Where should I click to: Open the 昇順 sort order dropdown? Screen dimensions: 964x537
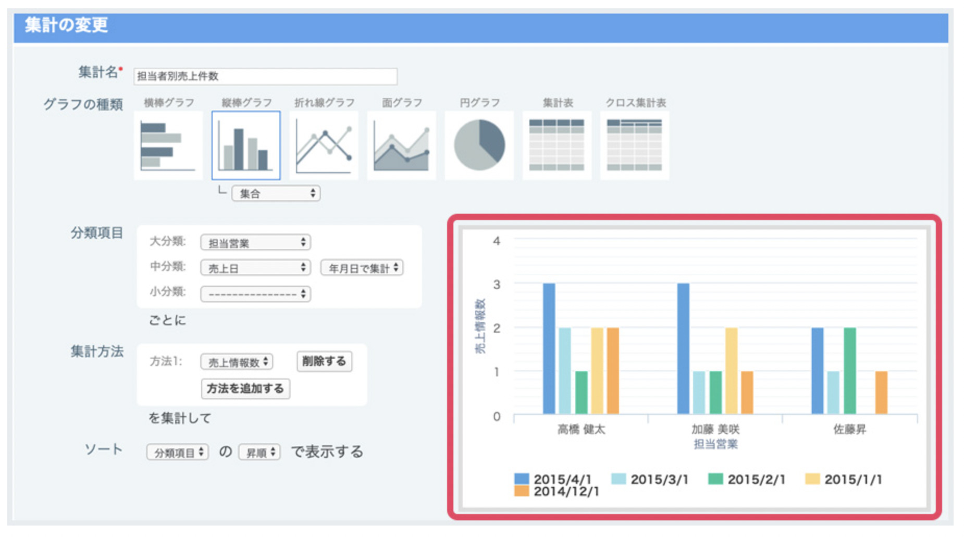point(259,452)
